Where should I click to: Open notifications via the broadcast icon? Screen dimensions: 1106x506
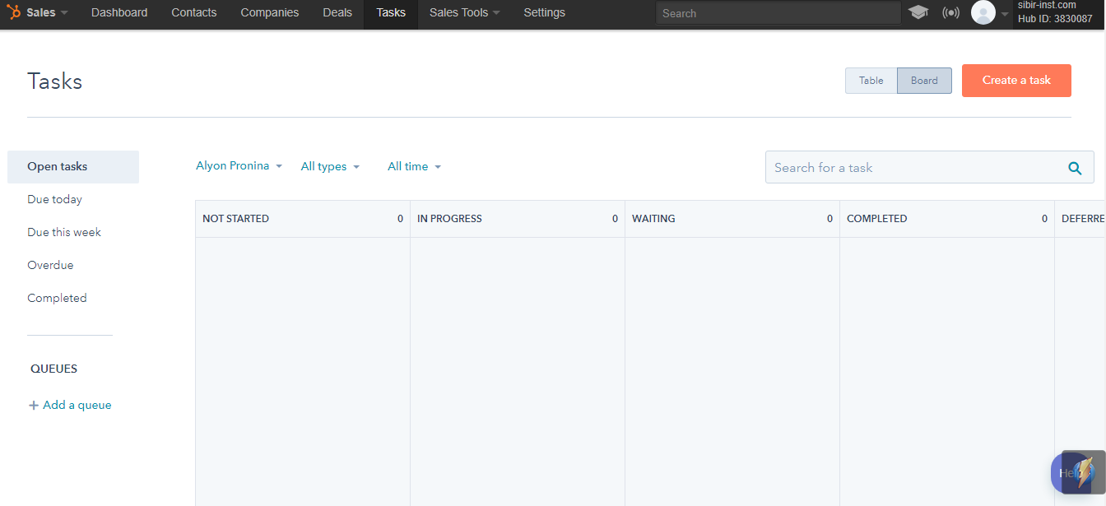click(951, 12)
